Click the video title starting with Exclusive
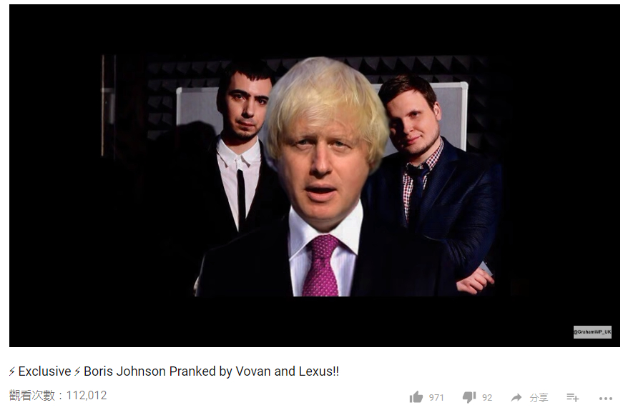Screen dimensions: 628x410 click(174, 371)
